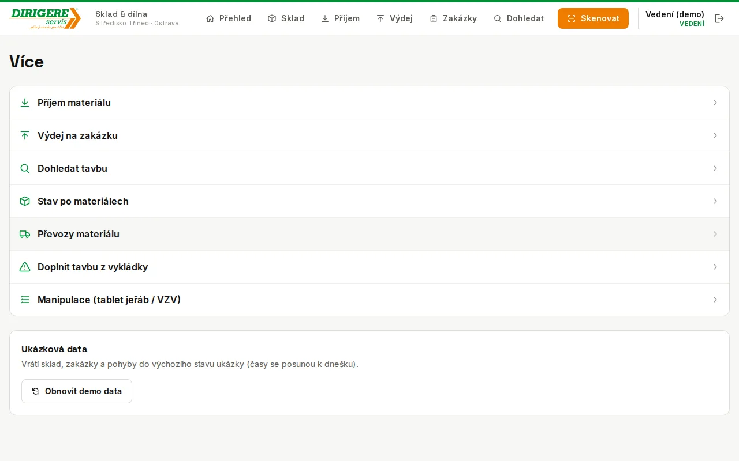The height and width of the screenshot is (461, 739).
Task: Click the Dirigere servis logo
Action: (x=45, y=18)
